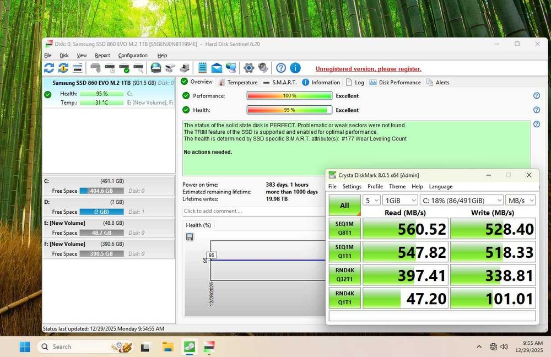Select the C: partition row
The width and height of the screenshot is (551, 357).
109,186
